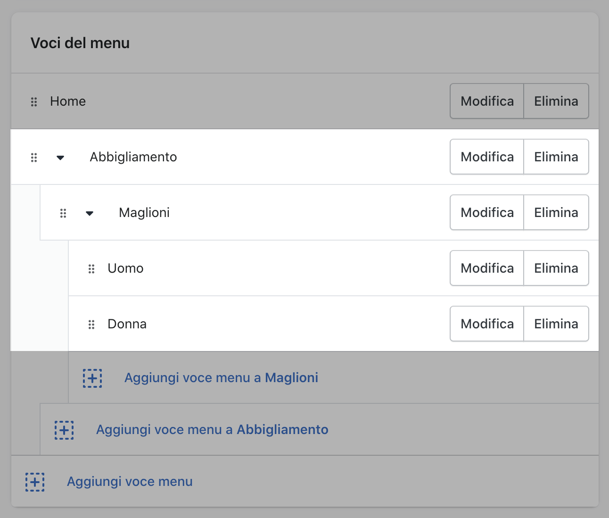Click plus icon for adding to Abbigliamento
The image size is (609, 518).
coord(64,430)
